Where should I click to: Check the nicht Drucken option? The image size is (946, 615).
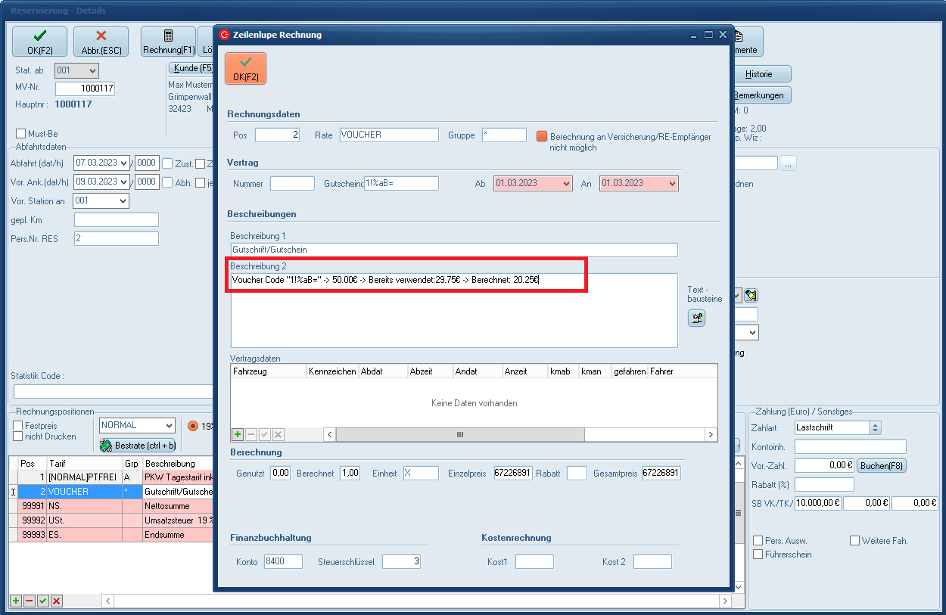18,436
